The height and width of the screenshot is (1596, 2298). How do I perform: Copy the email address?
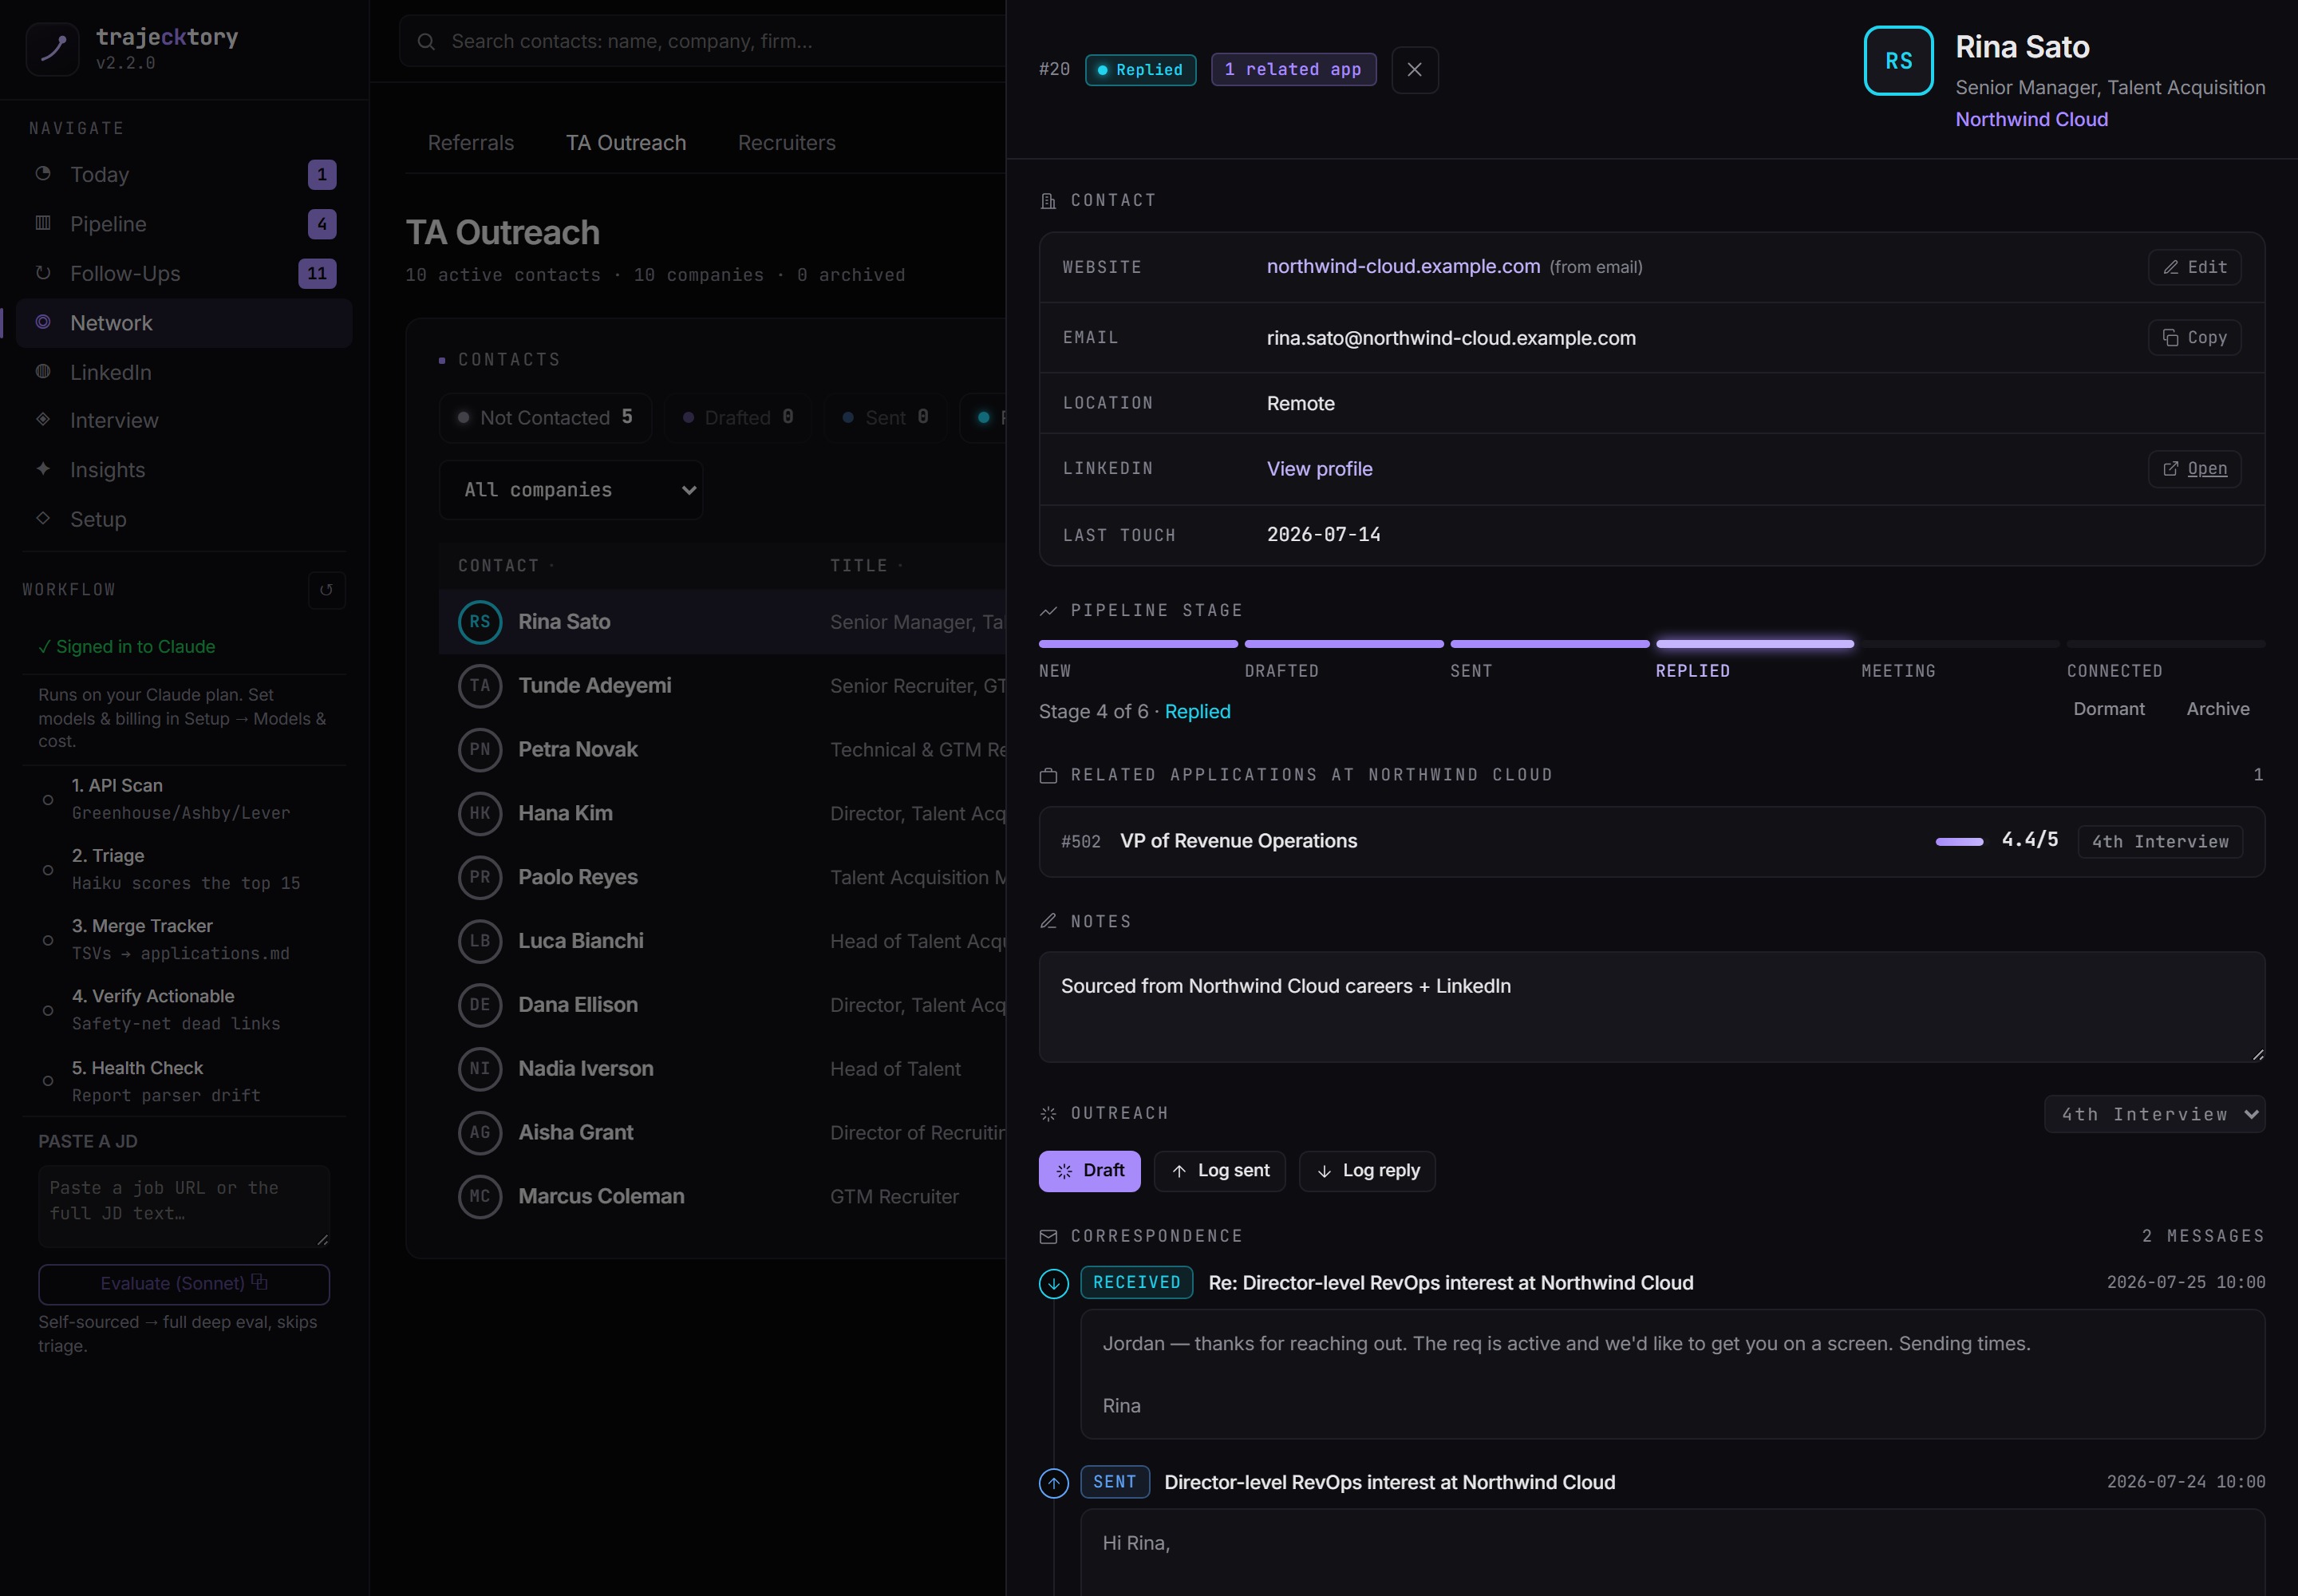click(2194, 338)
